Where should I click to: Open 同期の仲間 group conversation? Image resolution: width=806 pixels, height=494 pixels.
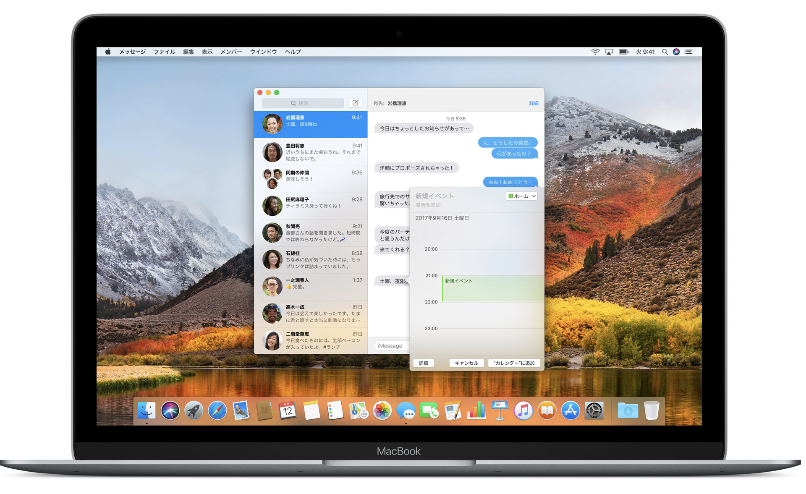311,179
